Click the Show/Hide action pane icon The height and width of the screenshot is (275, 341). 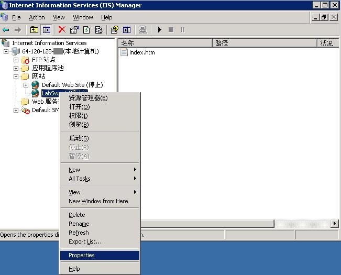127,30
